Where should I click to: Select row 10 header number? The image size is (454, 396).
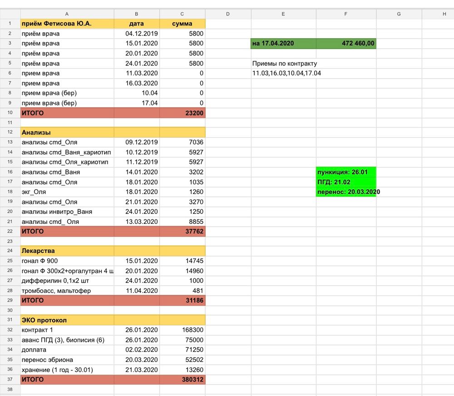pos(10,113)
